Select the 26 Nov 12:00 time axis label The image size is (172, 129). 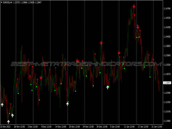pyautogui.click(x=19, y=127)
